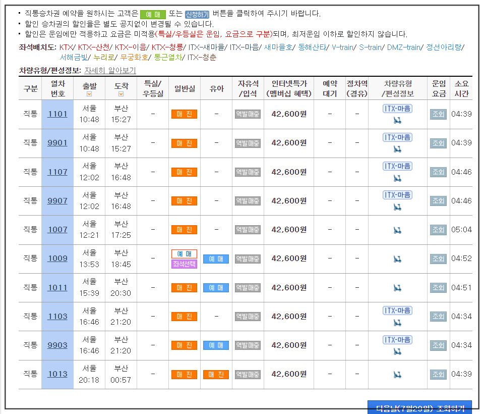Book infant seat 예매 for train 1009
This screenshot has height=414, width=484.
coord(216,259)
